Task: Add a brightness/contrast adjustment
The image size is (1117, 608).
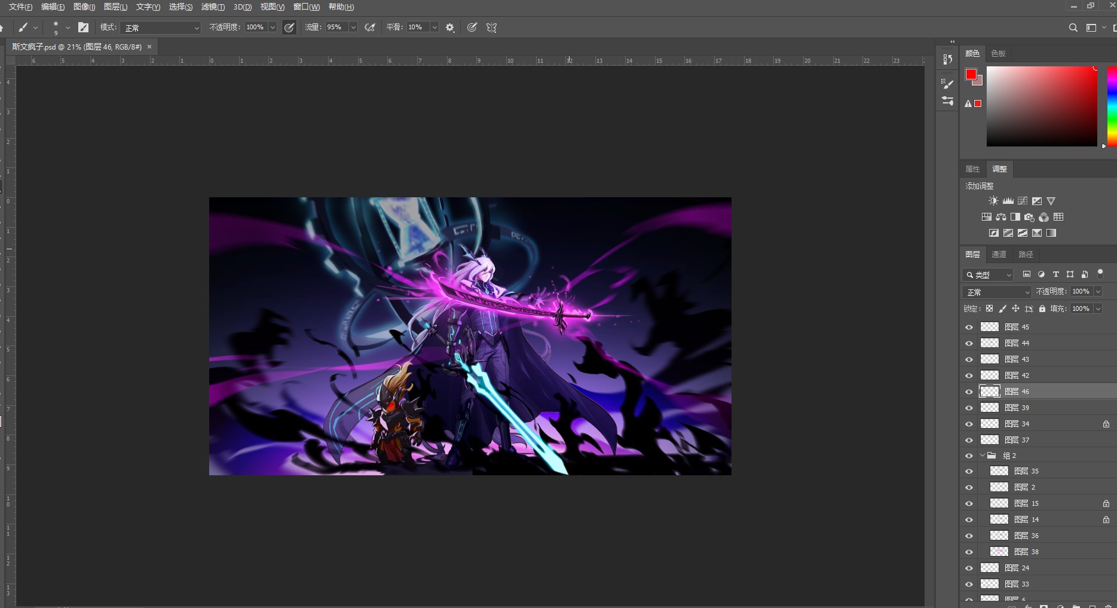Action: pyautogui.click(x=993, y=201)
